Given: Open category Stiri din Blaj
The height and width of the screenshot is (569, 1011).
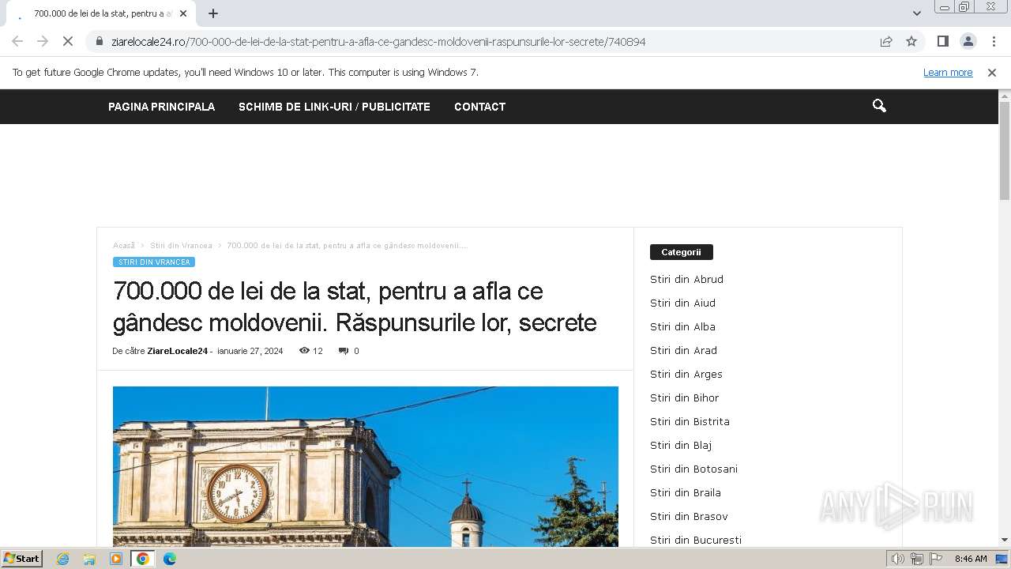Looking at the screenshot, I should pyautogui.click(x=681, y=445).
